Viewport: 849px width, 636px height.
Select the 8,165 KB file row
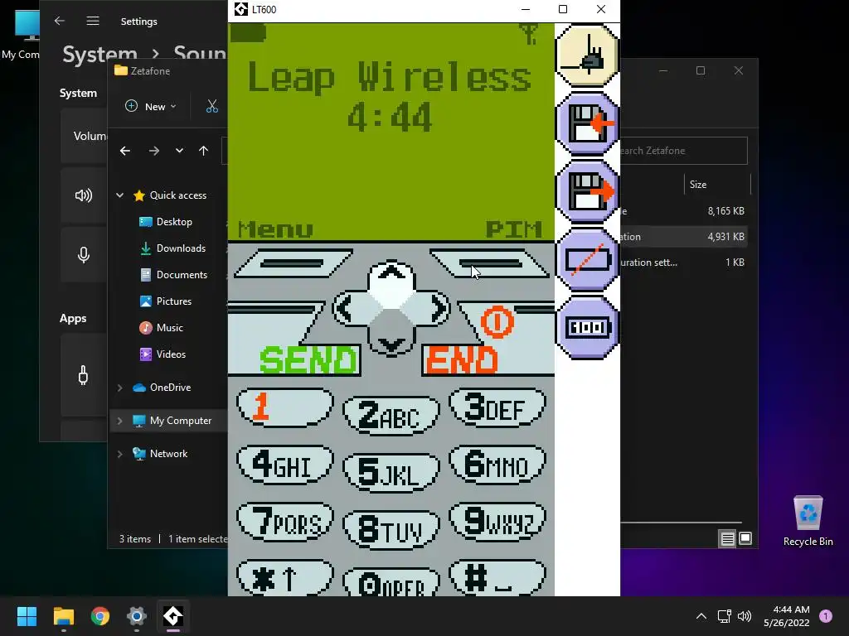[x=683, y=211]
